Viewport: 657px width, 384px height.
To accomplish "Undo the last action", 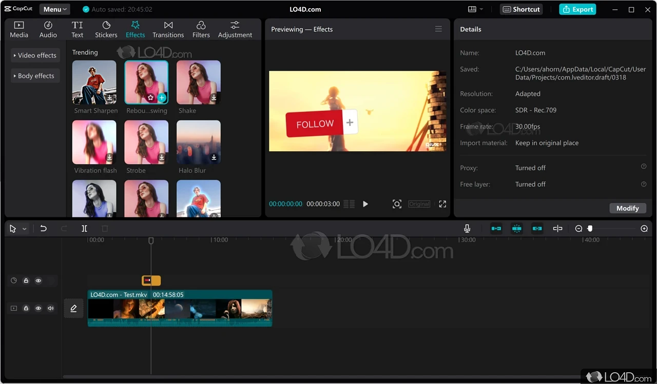I will (44, 229).
